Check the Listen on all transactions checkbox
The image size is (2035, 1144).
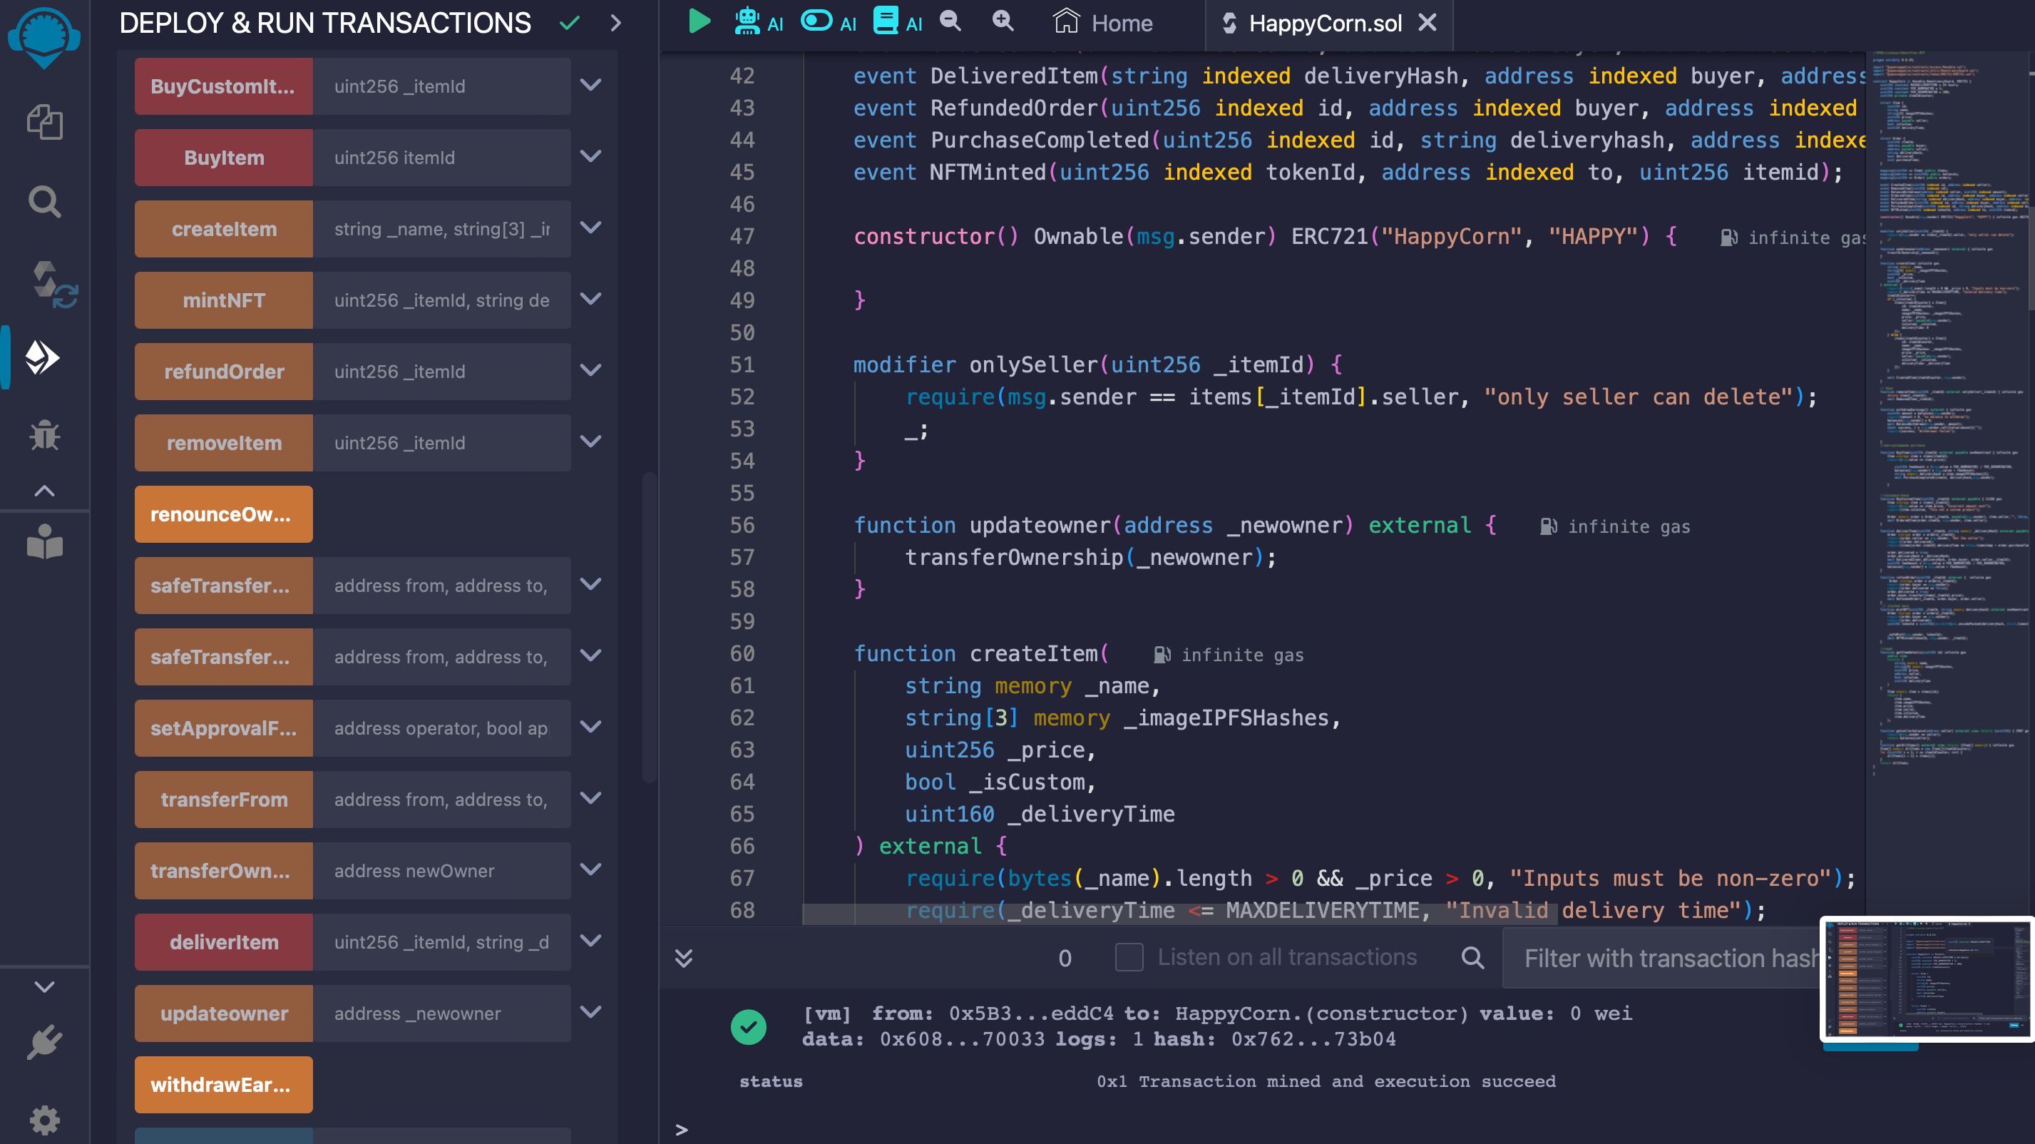1129,958
